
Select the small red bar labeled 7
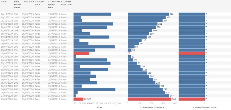[x=128, y=53]
